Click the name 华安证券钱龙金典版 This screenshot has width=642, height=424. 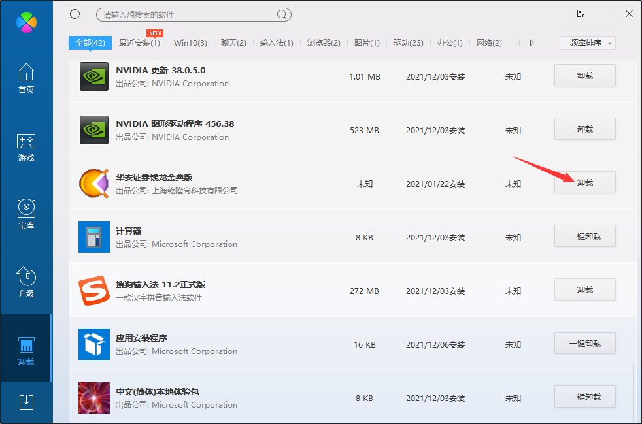coord(154,177)
